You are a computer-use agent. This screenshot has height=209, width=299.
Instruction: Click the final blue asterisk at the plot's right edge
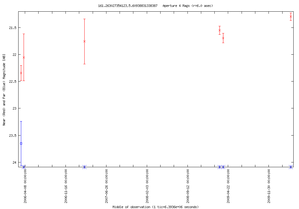coord(291,167)
